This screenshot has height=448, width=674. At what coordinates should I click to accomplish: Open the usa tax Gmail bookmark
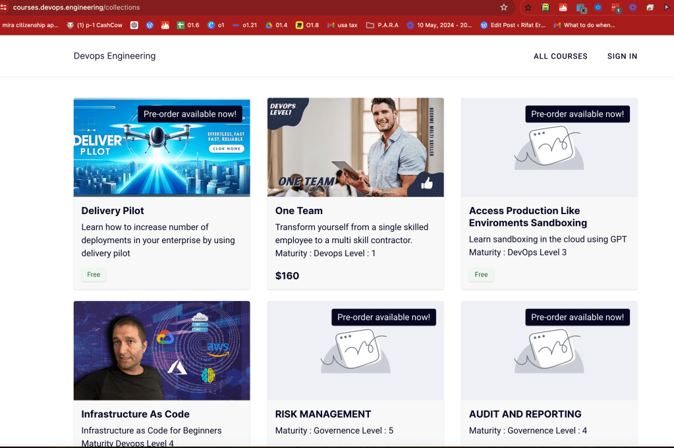coord(342,25)
